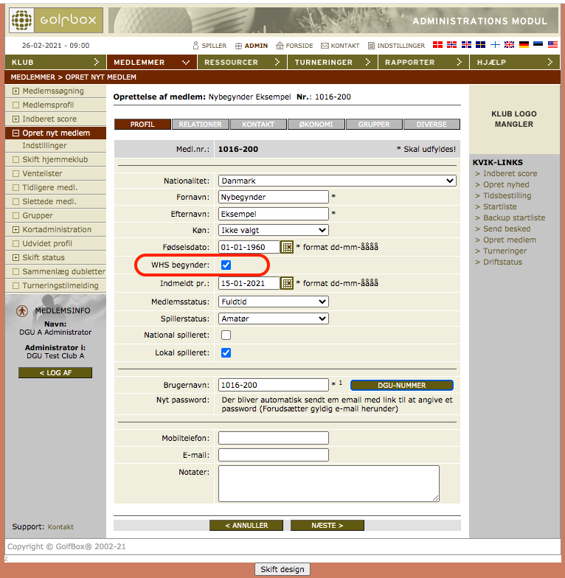The width and height of the screenshot is (565, 578).
Task: Open the Turneringer menu
Action: (332, 63)
